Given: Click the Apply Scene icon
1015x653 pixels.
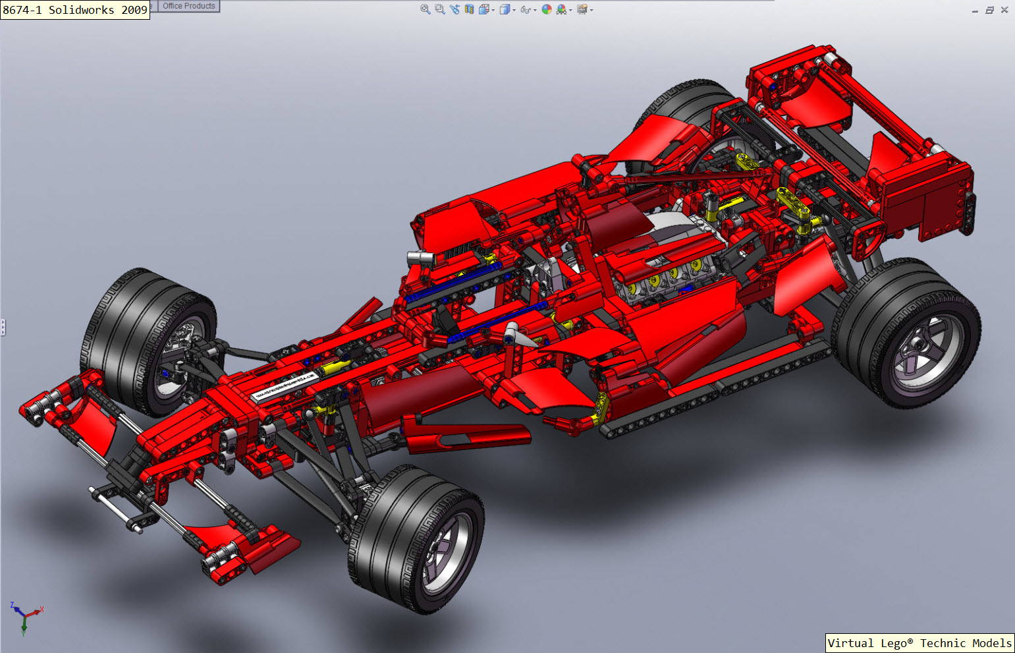Looking at the screenshot, I should 561,9.
